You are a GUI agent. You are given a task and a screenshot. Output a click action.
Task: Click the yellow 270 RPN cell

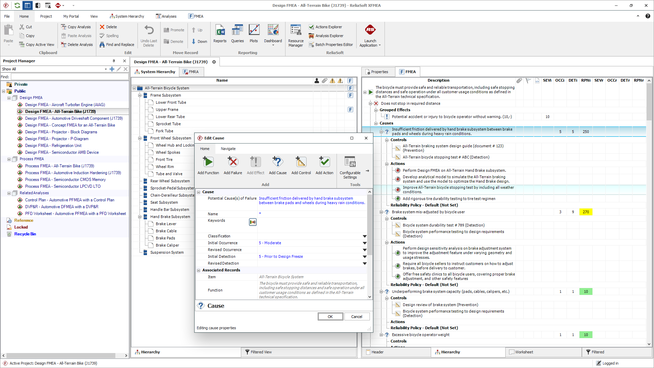586,212
